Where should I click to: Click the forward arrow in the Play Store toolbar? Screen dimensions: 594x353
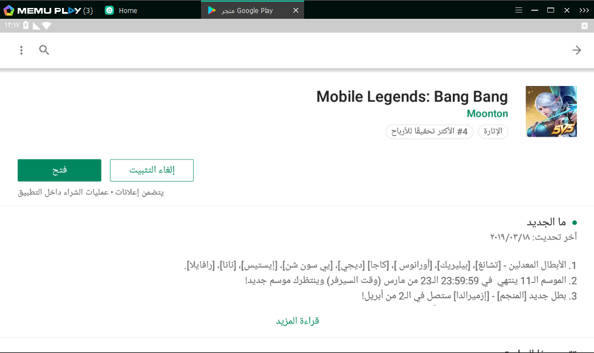[576, 50]
